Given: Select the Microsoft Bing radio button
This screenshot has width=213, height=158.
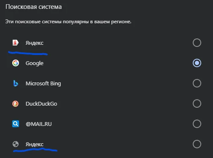Looking at the screenshot, I should pyautogui.click(x=197, y=83).
